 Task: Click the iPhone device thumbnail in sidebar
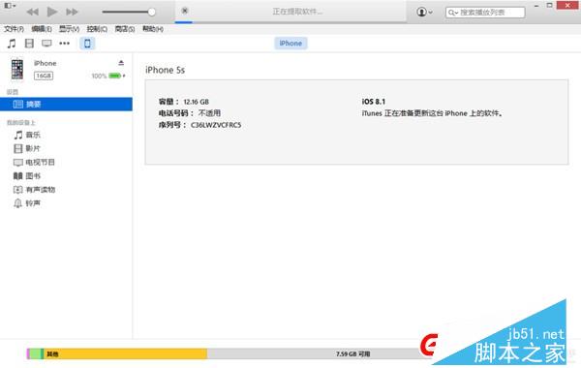point(17,69)
